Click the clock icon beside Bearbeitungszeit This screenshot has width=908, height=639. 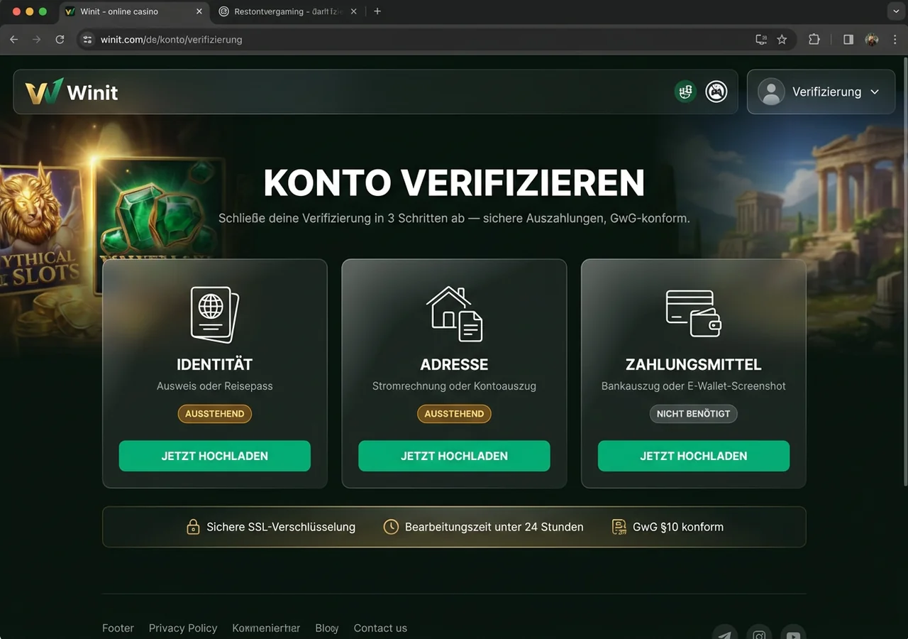391,527
